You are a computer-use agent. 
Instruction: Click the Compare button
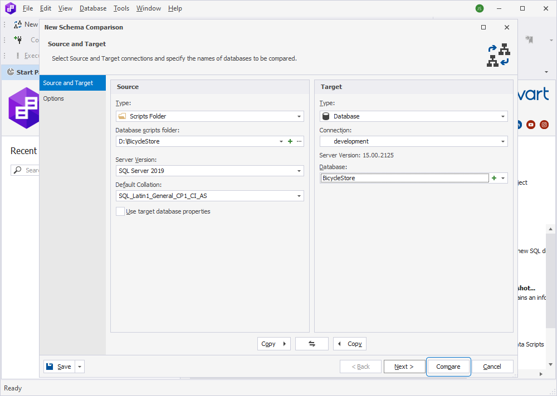(x=448, y=367)
